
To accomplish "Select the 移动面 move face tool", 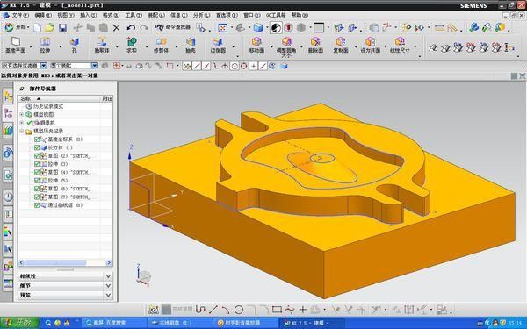I will (x=256, y=46).
